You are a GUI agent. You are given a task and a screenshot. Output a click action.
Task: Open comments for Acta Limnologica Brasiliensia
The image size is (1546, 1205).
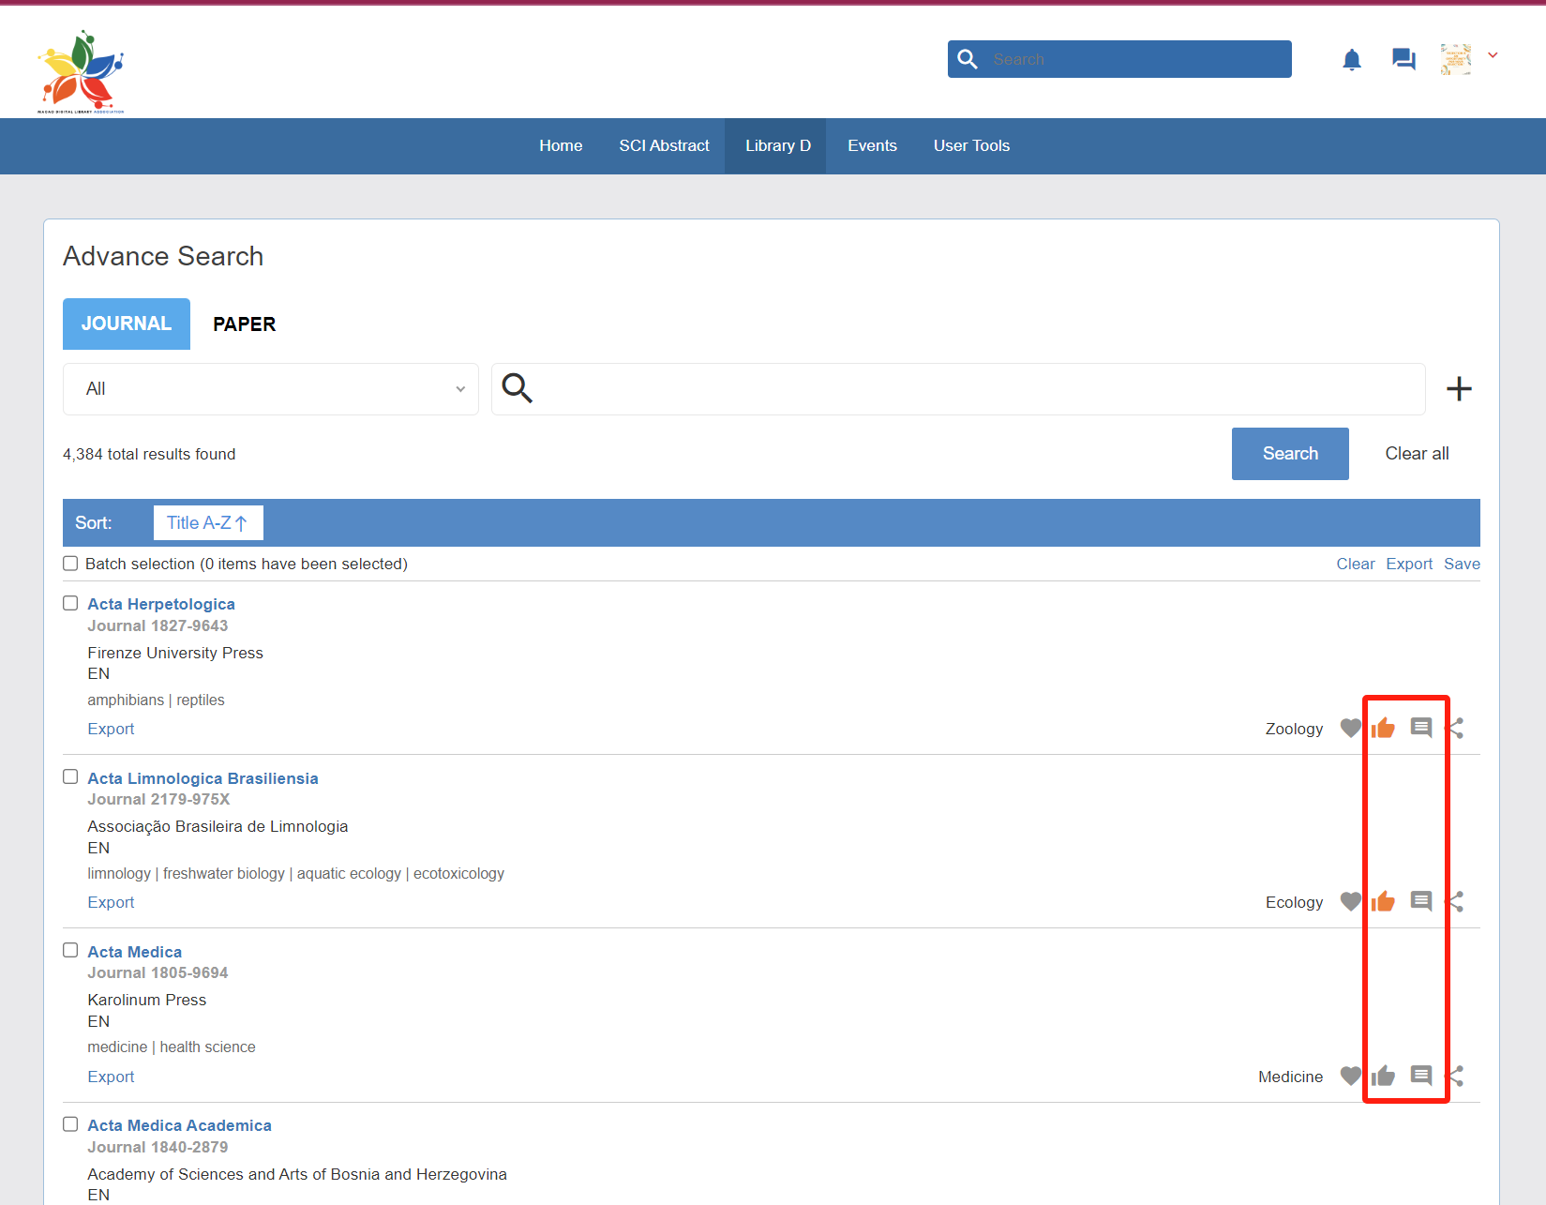[1421, 902]
